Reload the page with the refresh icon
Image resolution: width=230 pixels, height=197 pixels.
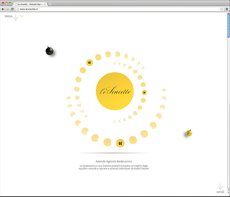click(12, 9)
